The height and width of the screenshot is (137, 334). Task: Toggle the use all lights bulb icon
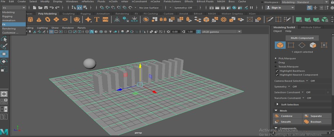[110, 32]
